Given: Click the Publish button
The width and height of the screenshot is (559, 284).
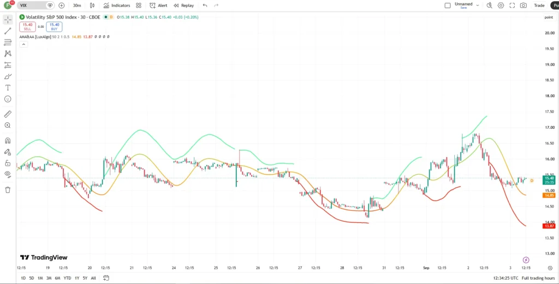Looking at the screenshot, I should tap(555, 5).
